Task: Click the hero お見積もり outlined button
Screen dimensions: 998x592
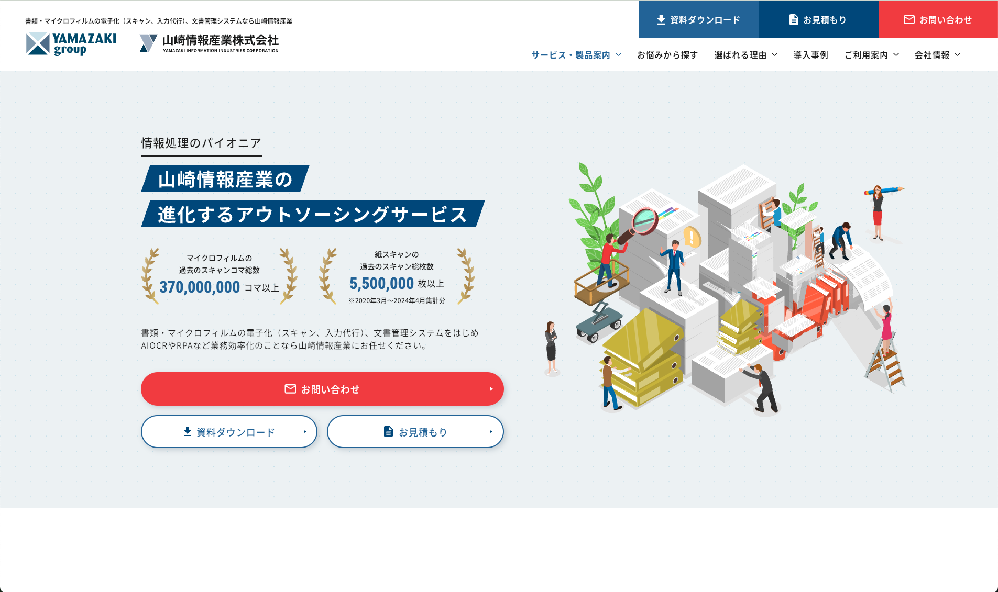Action: click(415, 432)
